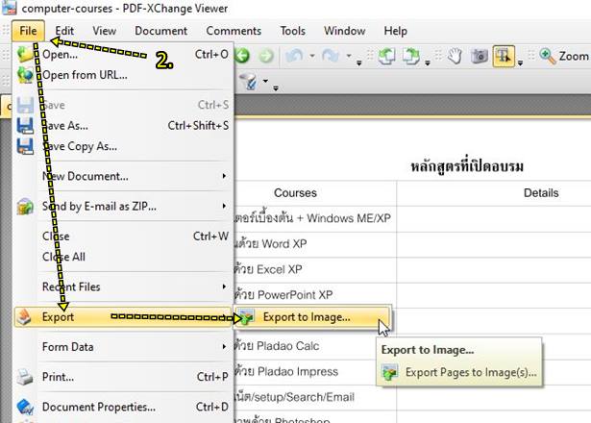591x423 pixels.
Task: Open the Undo history dropdown arrow
Action: coord(312,56)
